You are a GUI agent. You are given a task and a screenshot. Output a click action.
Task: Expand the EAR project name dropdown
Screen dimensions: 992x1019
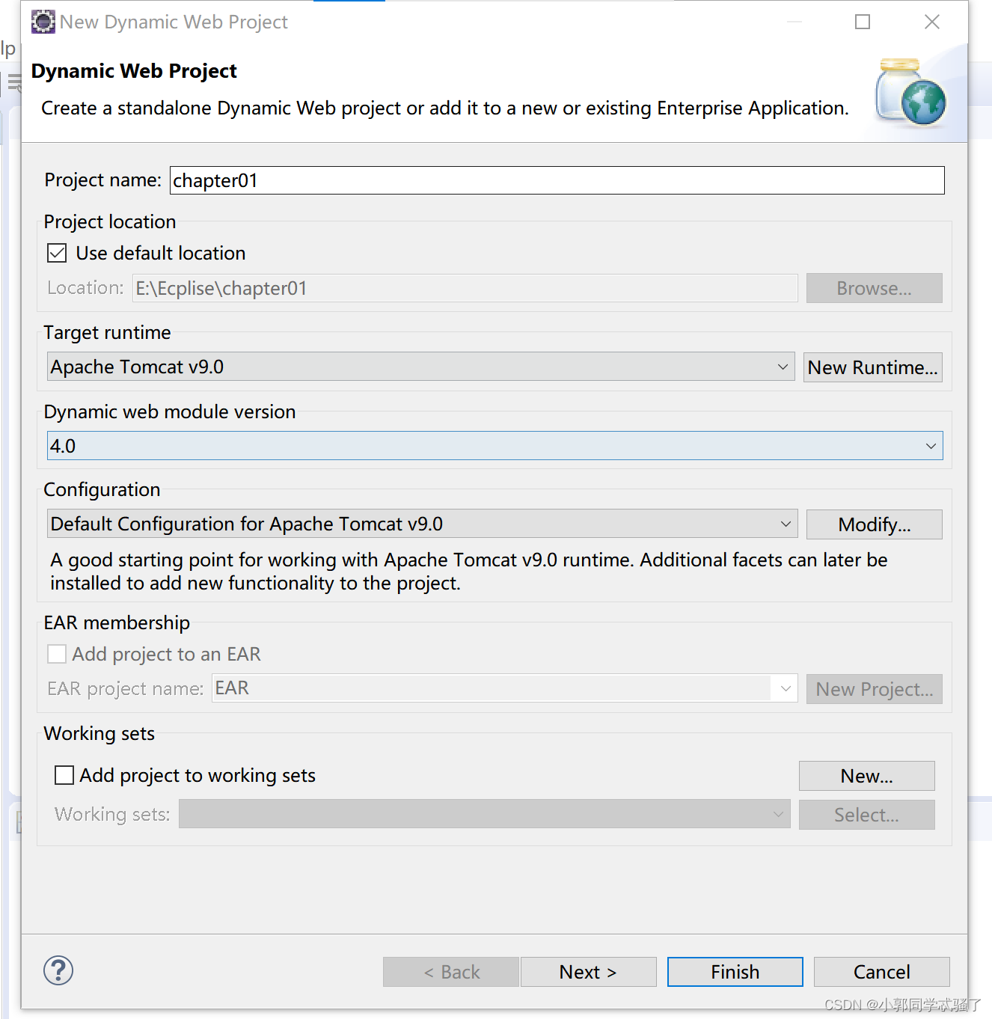(785, 688)
